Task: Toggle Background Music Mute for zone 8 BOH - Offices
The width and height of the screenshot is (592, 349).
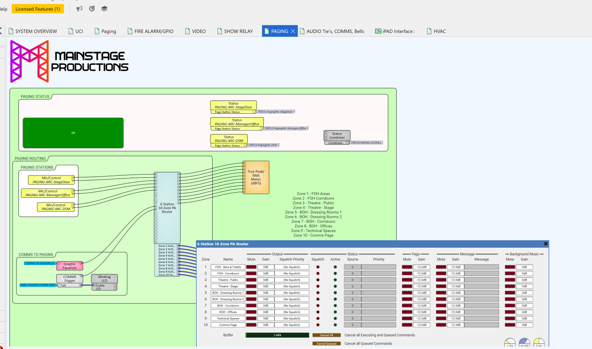Action: point(510,312)
